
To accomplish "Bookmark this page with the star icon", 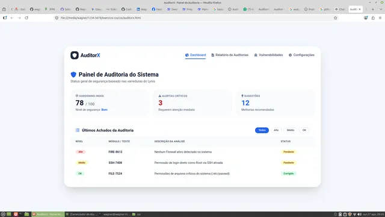I will (x=336, y=17).
